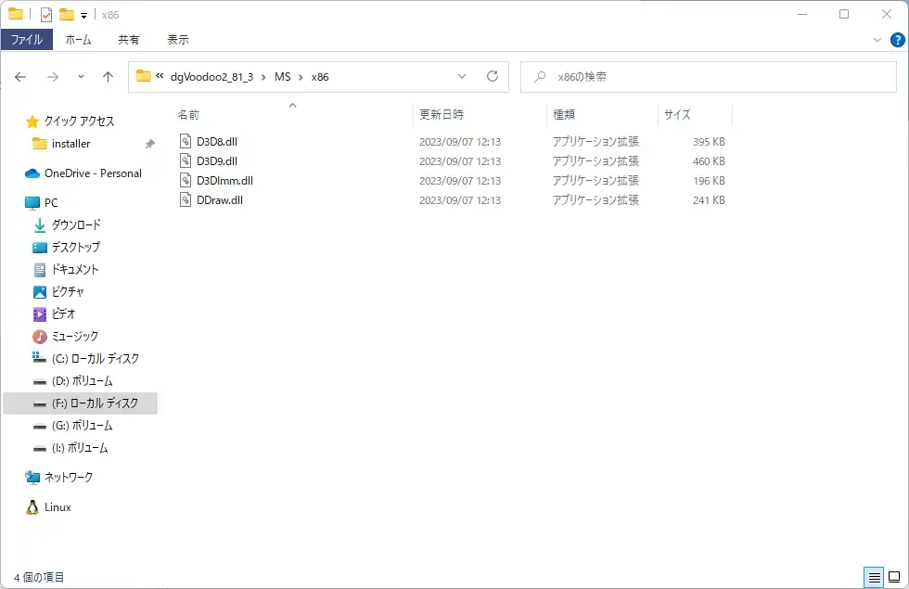The width and height of the screenshot is (909, 589).
Task: Refresh the x86 folder view
Action: point(493,76)
